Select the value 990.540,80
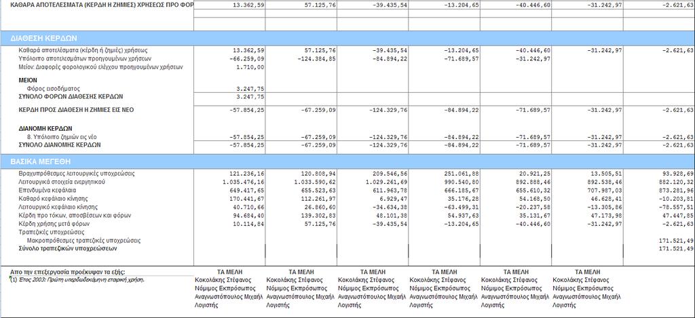 (x=462, y=182)
